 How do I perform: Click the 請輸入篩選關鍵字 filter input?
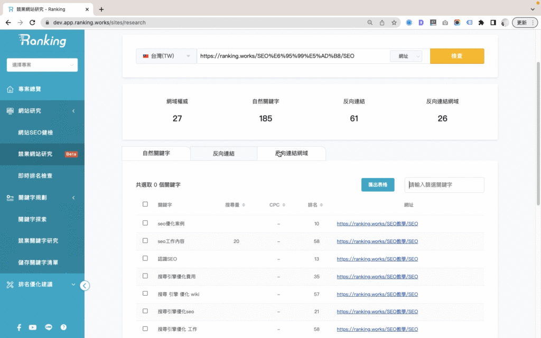[x=444, y=185]
